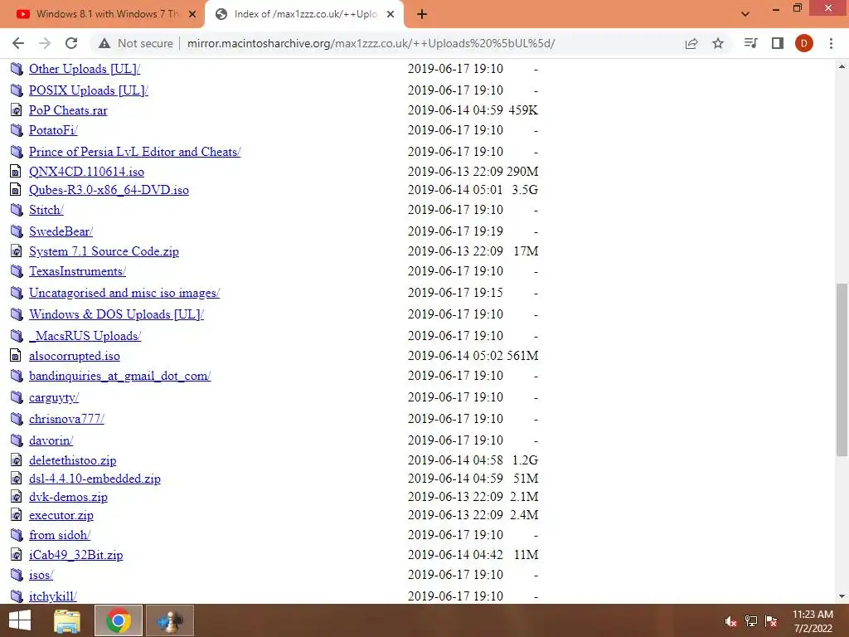Image resolution: width=849 pixels, height=637 pixels.
Task: Click the Chrome taskbar icon
Action: (x=119, y=620)
